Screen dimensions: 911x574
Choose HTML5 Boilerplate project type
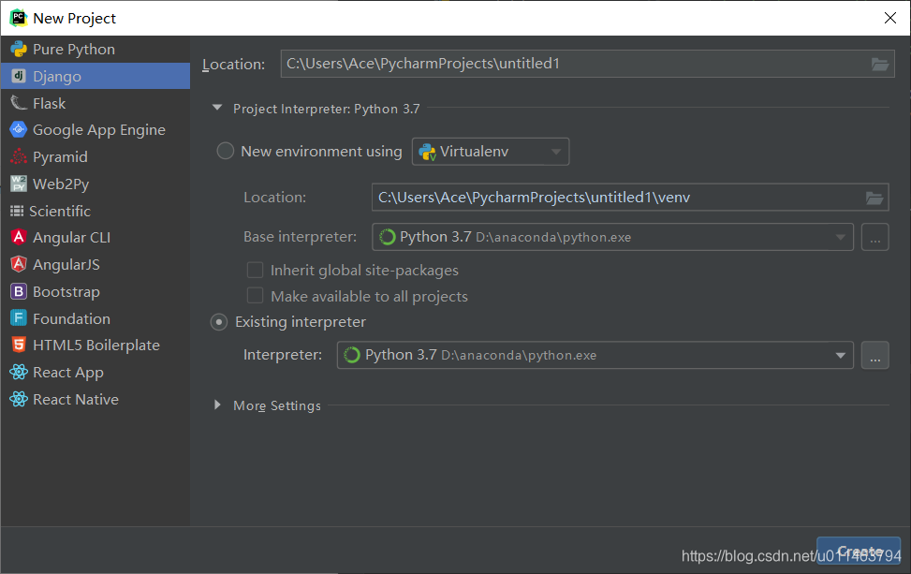[x=96, y=346]
